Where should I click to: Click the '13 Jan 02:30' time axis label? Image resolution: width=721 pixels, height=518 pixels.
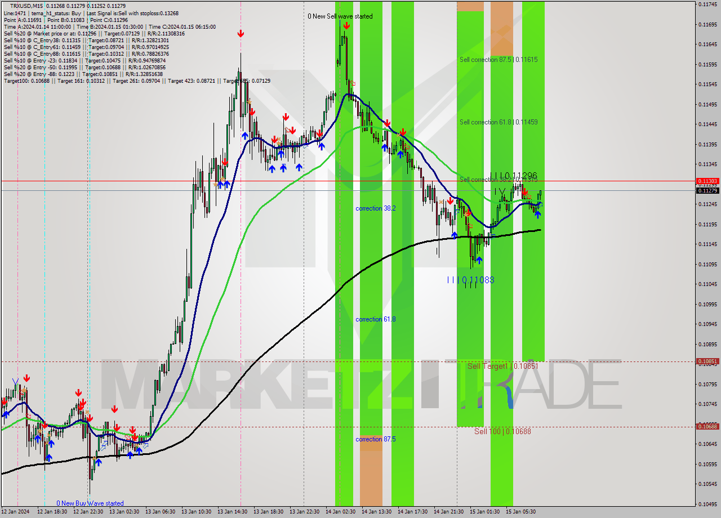[x=124, y=512]
